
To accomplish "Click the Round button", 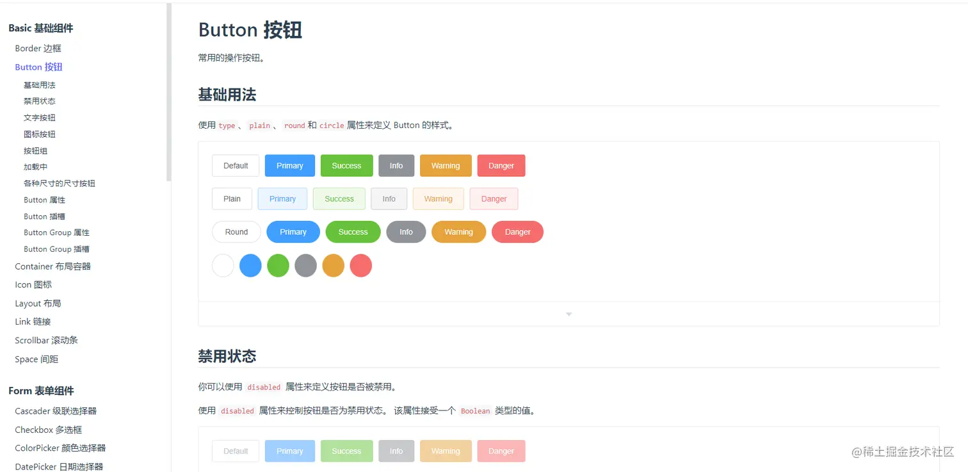I will click(x=236, y=232).
